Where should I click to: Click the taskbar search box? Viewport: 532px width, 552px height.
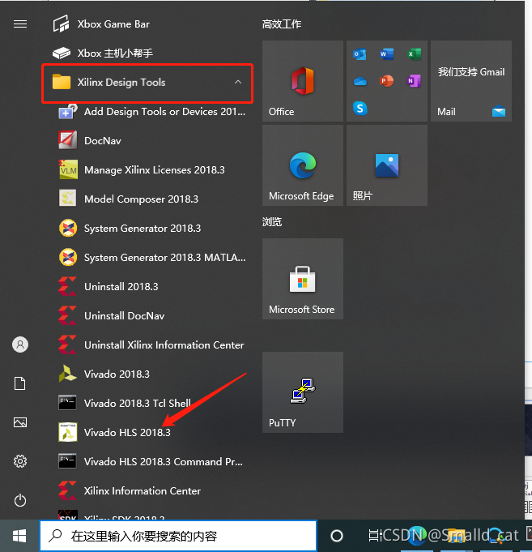click(178, 536)
